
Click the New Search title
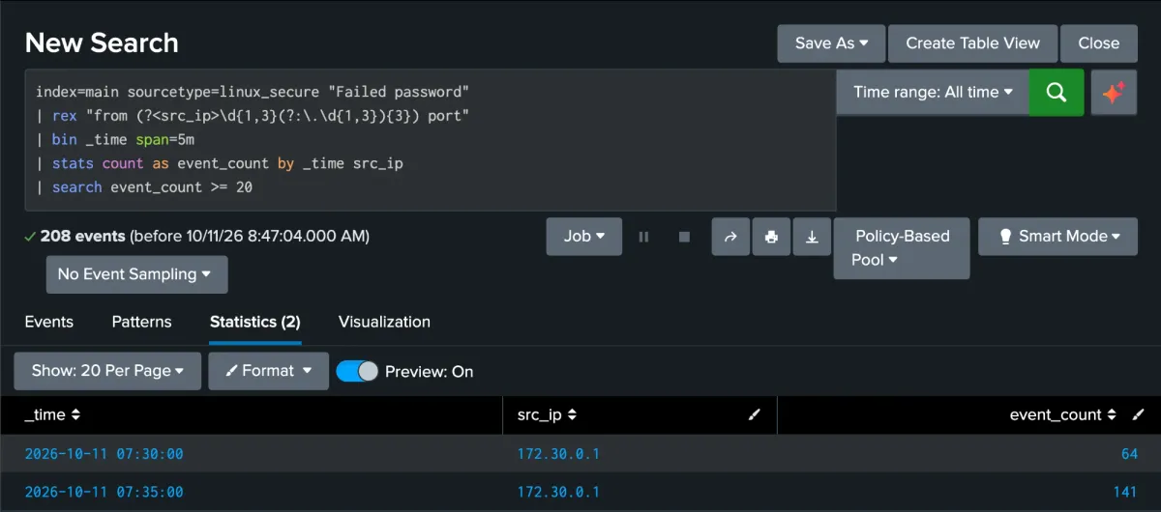[102, 43]
